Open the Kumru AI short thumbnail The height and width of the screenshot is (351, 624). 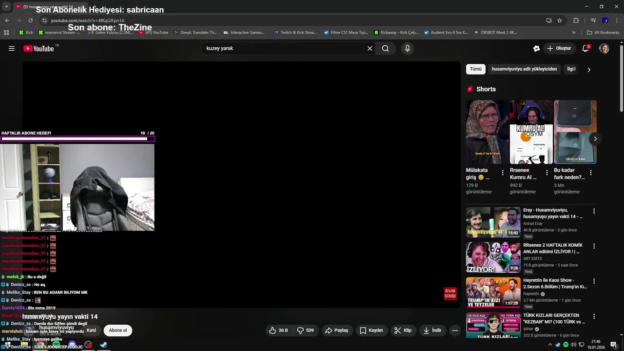click(531, 132)
